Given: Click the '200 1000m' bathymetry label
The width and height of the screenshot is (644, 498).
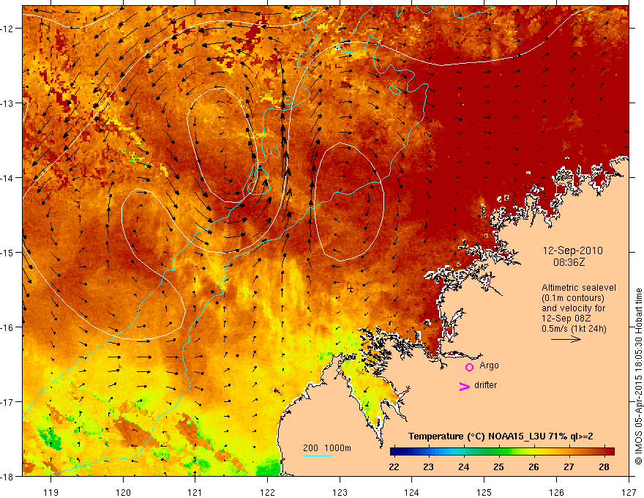Looking at the screenshot, I should [x=327, y=448].
